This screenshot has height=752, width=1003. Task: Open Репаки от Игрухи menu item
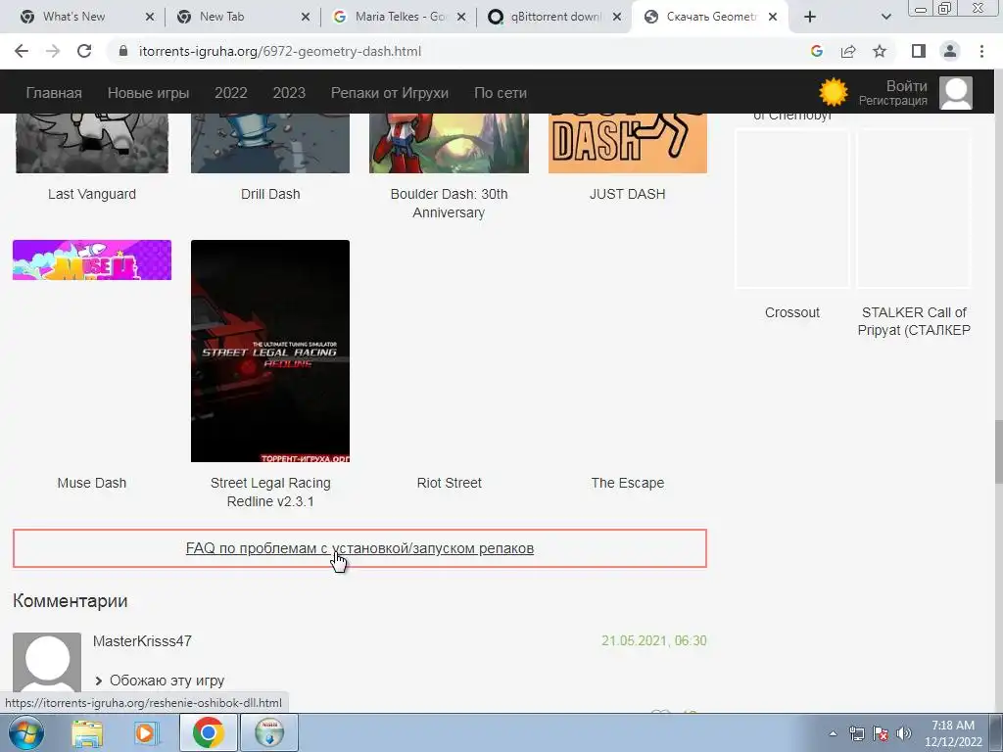pyautogui.click(x=390, y=93)
